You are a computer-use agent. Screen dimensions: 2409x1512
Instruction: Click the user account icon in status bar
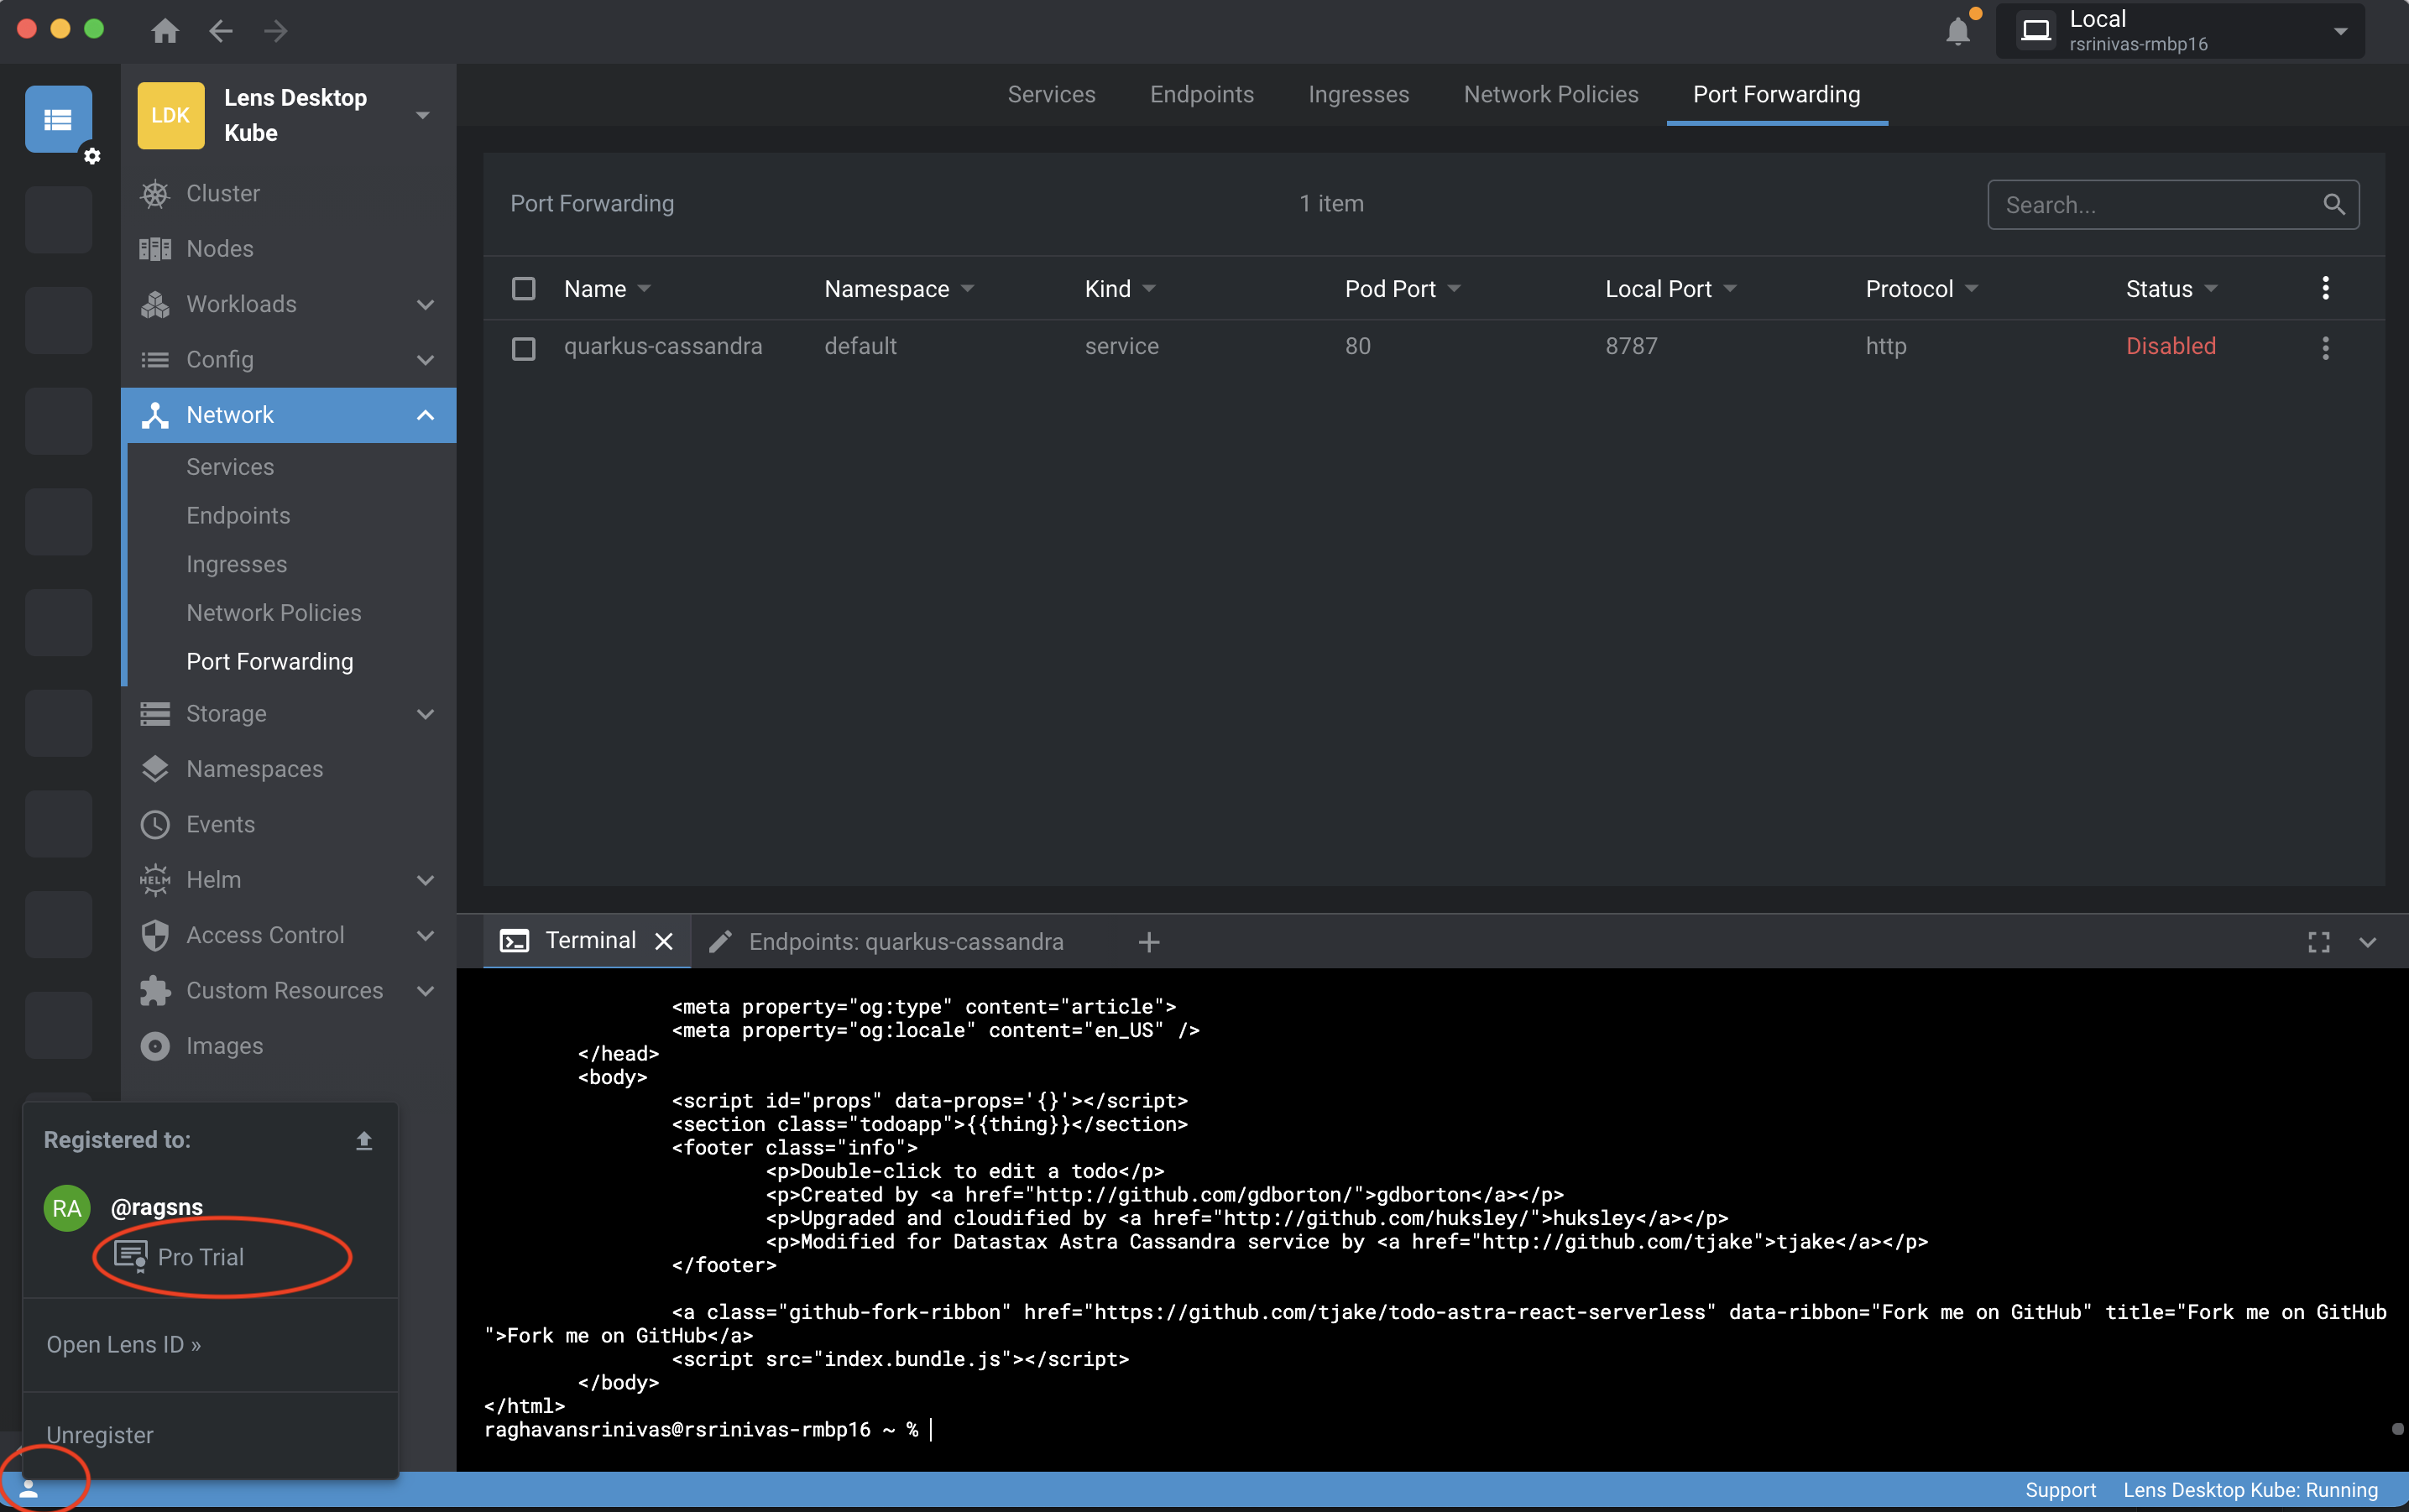click(x=29, y=1488)
